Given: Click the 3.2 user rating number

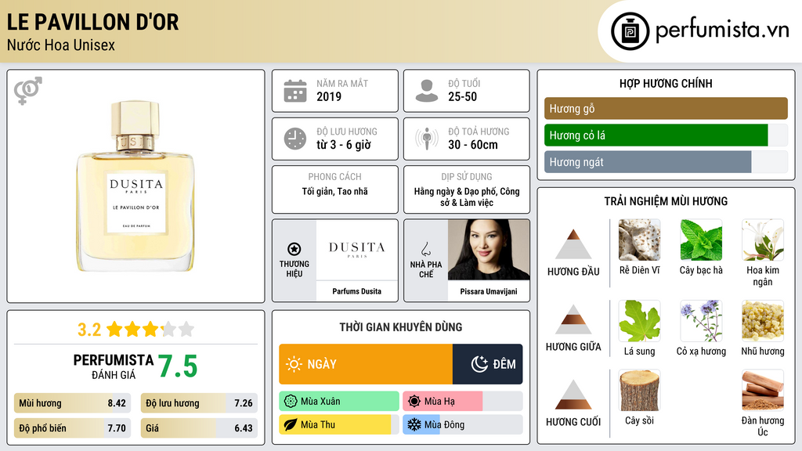Looking at the screenshot, I should click(89, 330).
